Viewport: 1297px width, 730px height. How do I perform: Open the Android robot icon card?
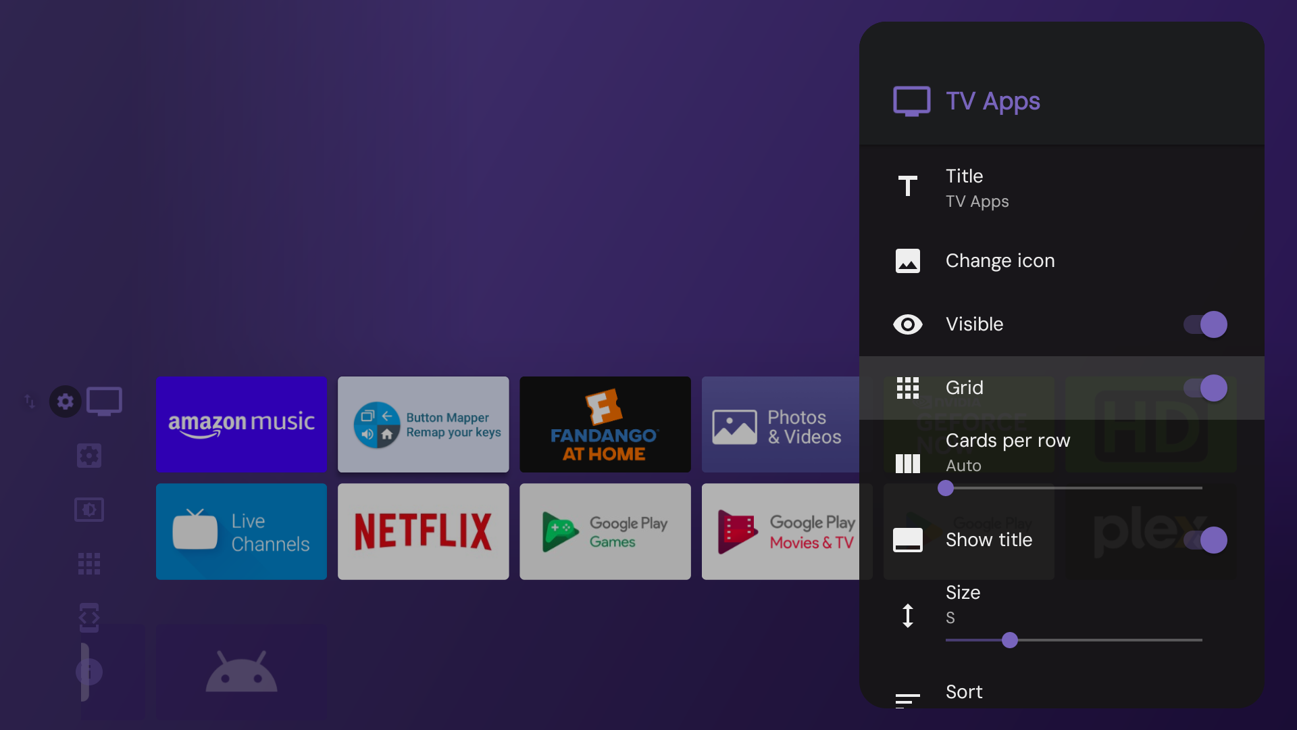[x=241, y=672]
